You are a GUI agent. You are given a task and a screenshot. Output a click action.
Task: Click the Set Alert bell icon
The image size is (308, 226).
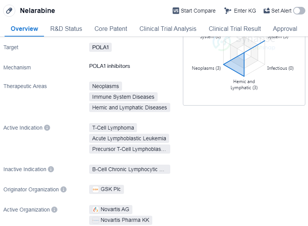267,11
